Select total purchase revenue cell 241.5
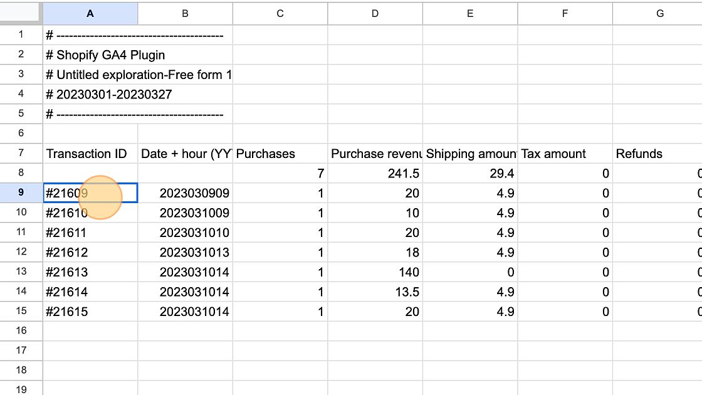The width and height of the screenshot is (702, 395). click(x=375, y=174)
